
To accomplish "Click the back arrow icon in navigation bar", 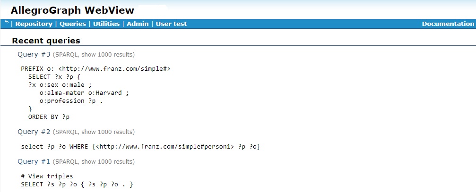I will [7, 23].
